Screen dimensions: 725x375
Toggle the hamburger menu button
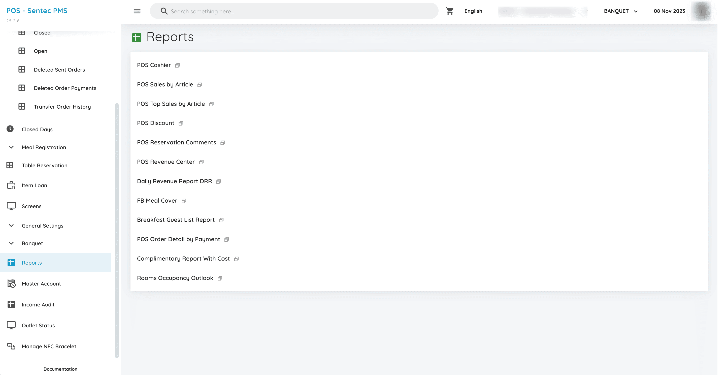tap(137, 11)
